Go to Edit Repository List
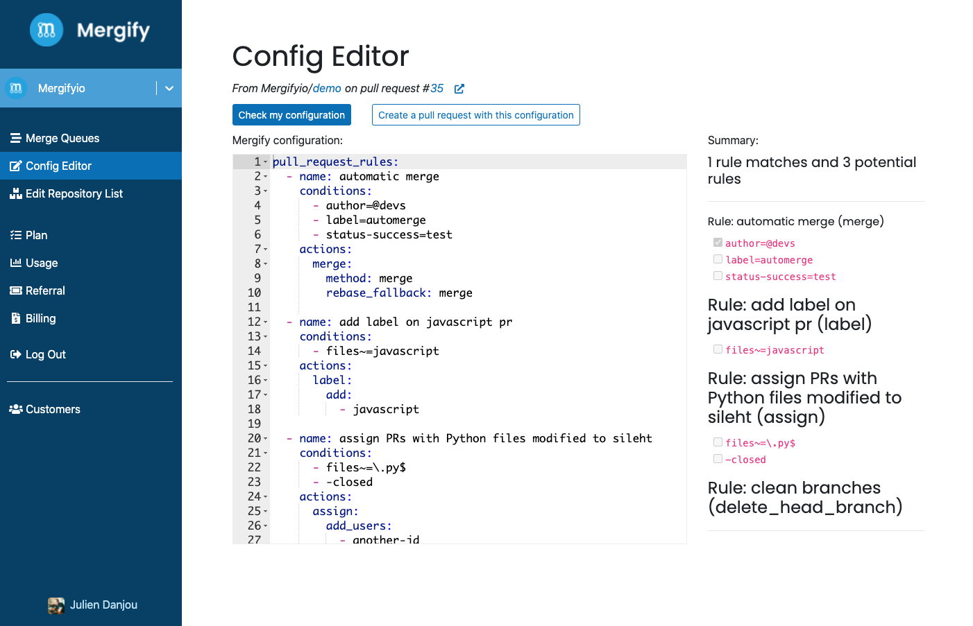 [91, 193]
